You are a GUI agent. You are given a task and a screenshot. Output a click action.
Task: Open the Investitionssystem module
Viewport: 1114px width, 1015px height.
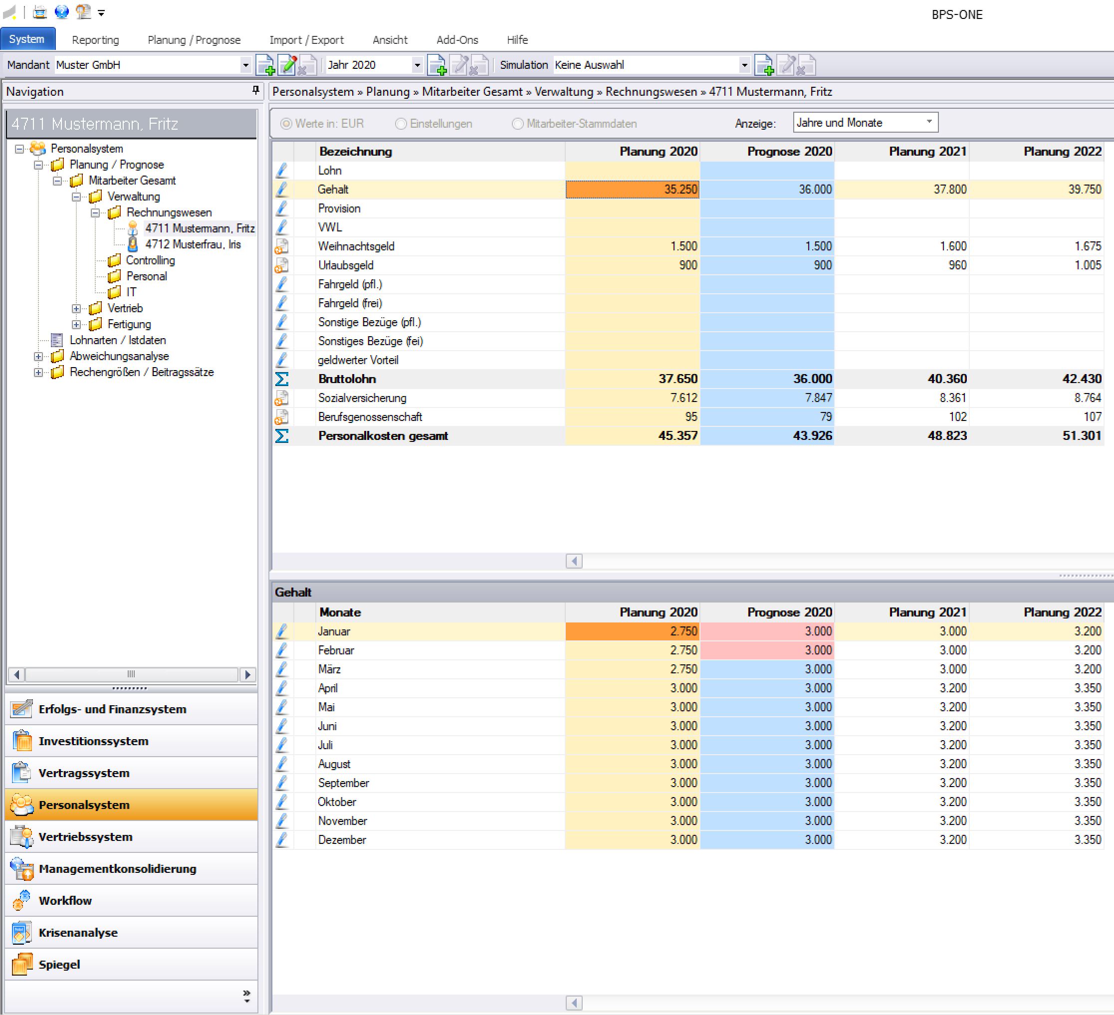coord(132,742)
